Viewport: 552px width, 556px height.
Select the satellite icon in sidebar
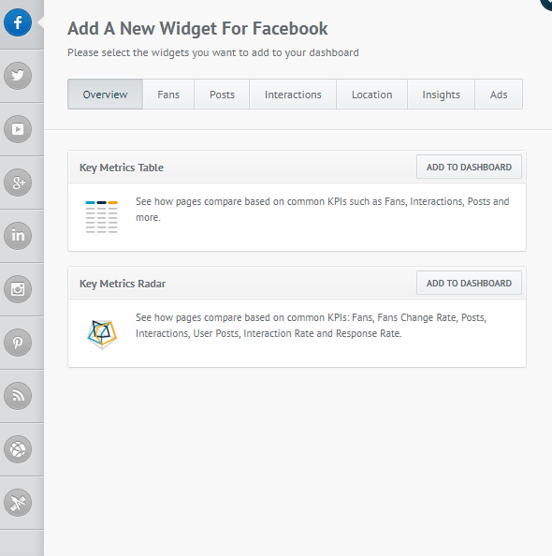tap(18, 503)
